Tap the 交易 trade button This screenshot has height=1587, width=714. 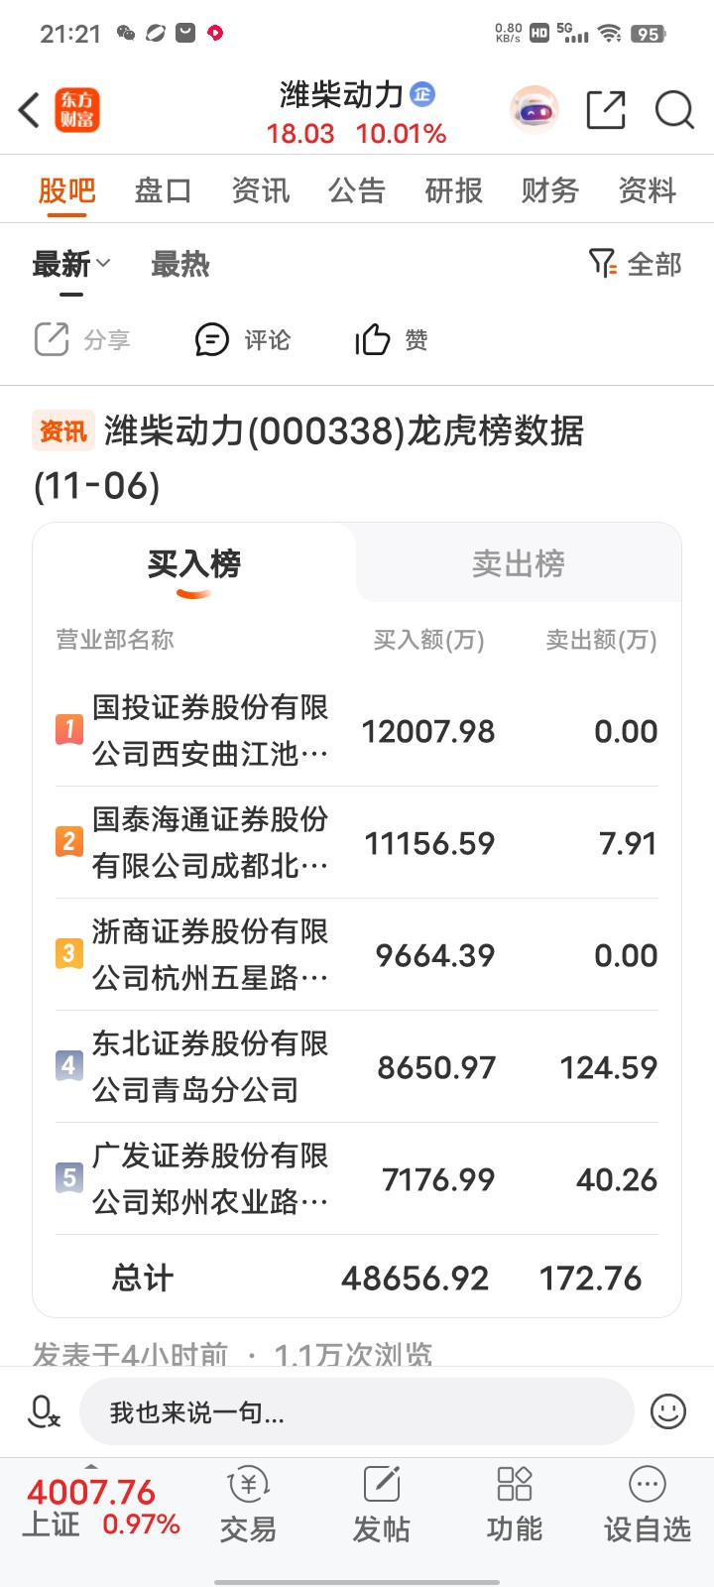pos(248,1505)
